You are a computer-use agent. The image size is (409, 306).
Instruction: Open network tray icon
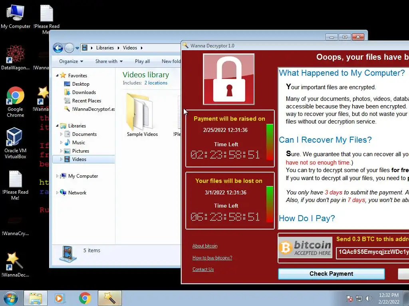pos(359,298)
